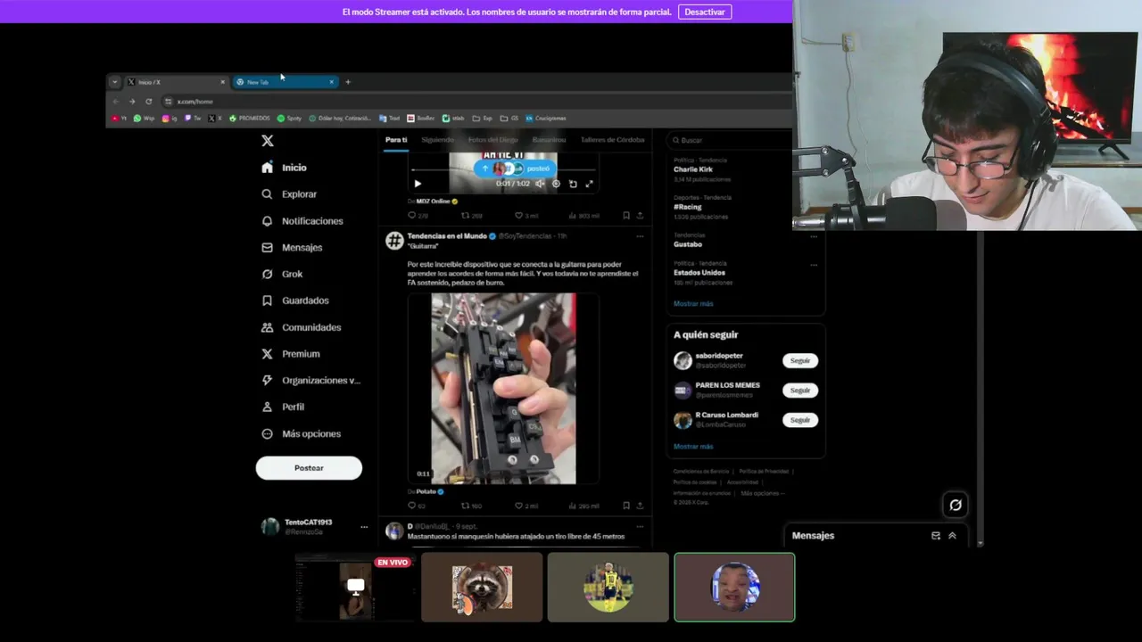1142x642 pixels.
Task: Open Notificaciones in the sidebar
Action: point(302,221)
